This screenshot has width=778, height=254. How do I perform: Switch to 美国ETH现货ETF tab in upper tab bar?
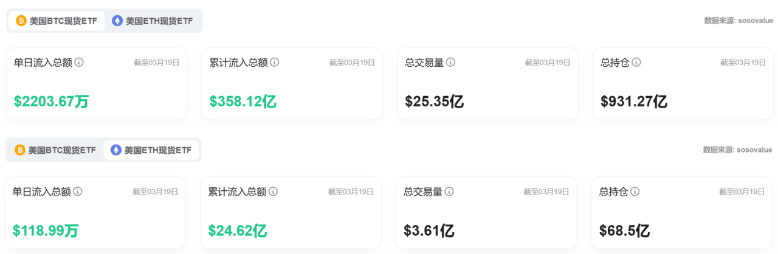(x=153, y=21)
